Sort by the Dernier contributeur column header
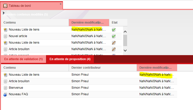 point(86,68)
